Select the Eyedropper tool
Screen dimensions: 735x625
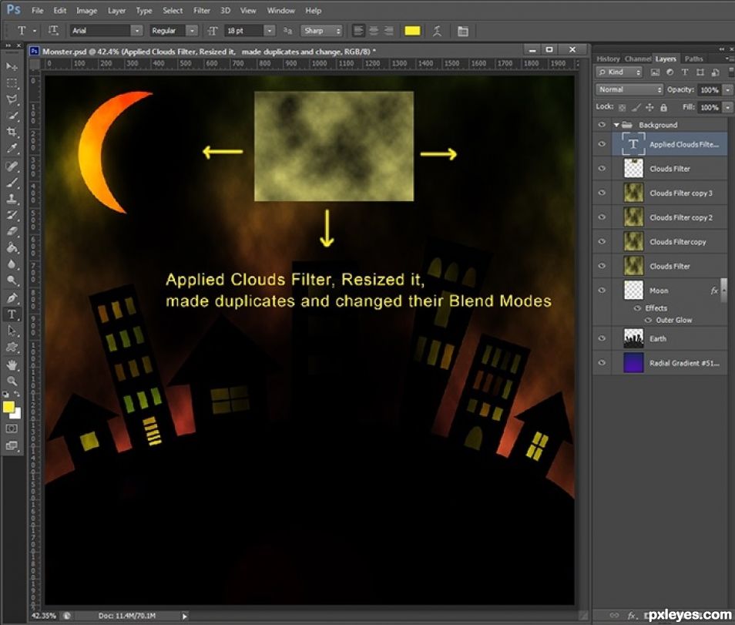tap(12, 149)
